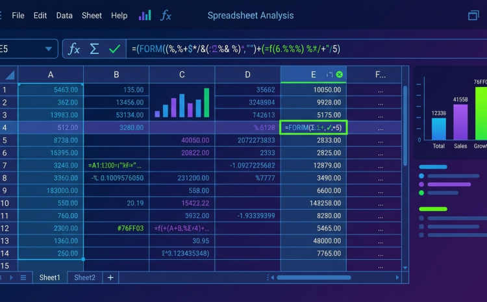This screenshot has width=487, height=302.
Task: Add a new sheet with plus button
Action: (x=110, y=277)
